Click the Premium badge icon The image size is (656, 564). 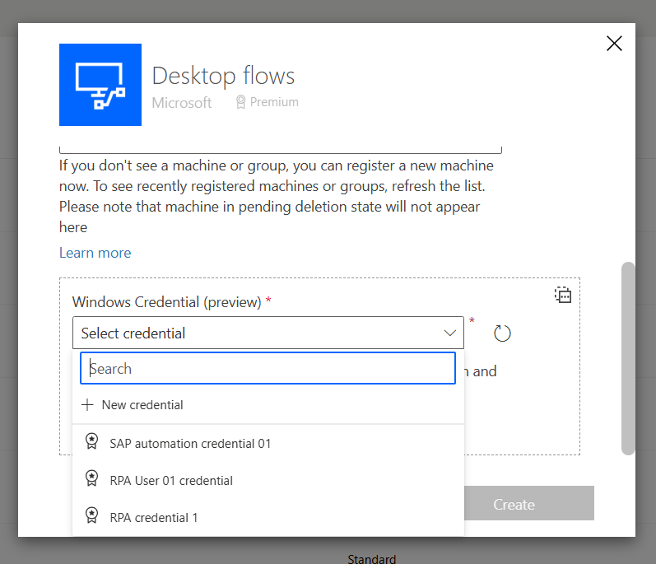(240, 102)
